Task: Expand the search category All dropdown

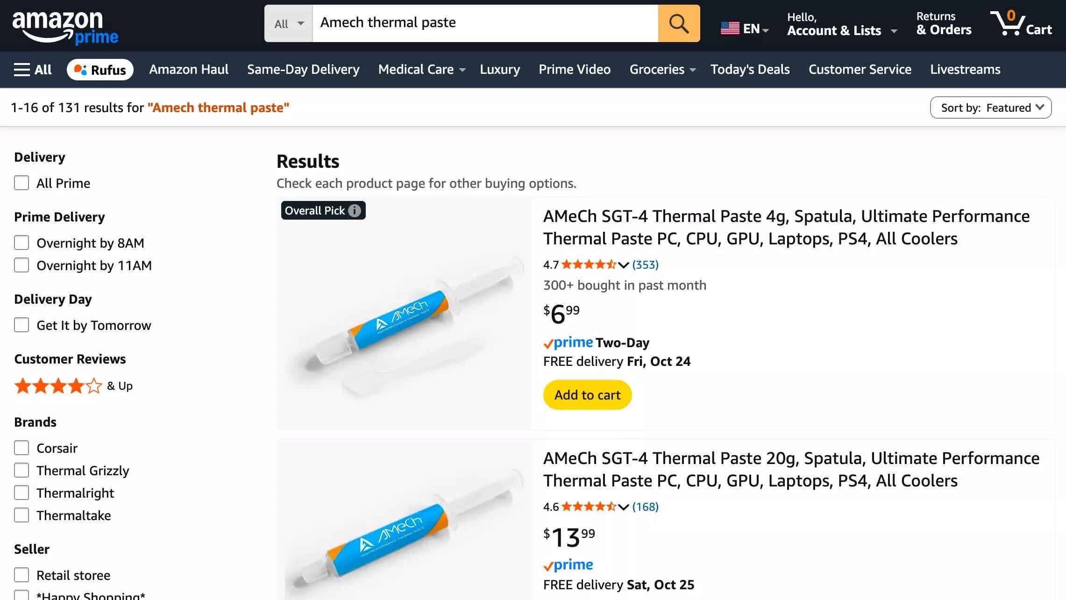Action: [x=289, y=23]
